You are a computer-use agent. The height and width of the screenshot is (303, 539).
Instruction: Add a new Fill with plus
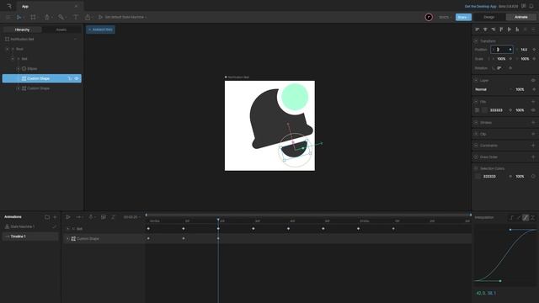point(533,102)
